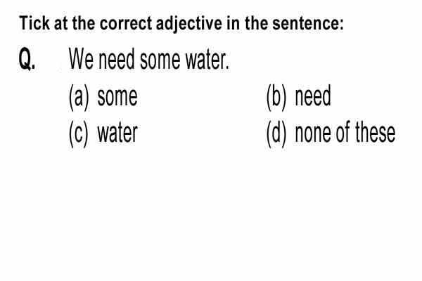Click the word 'We' in the sentence
Screen dimensions: 422x281
(82, 59)
